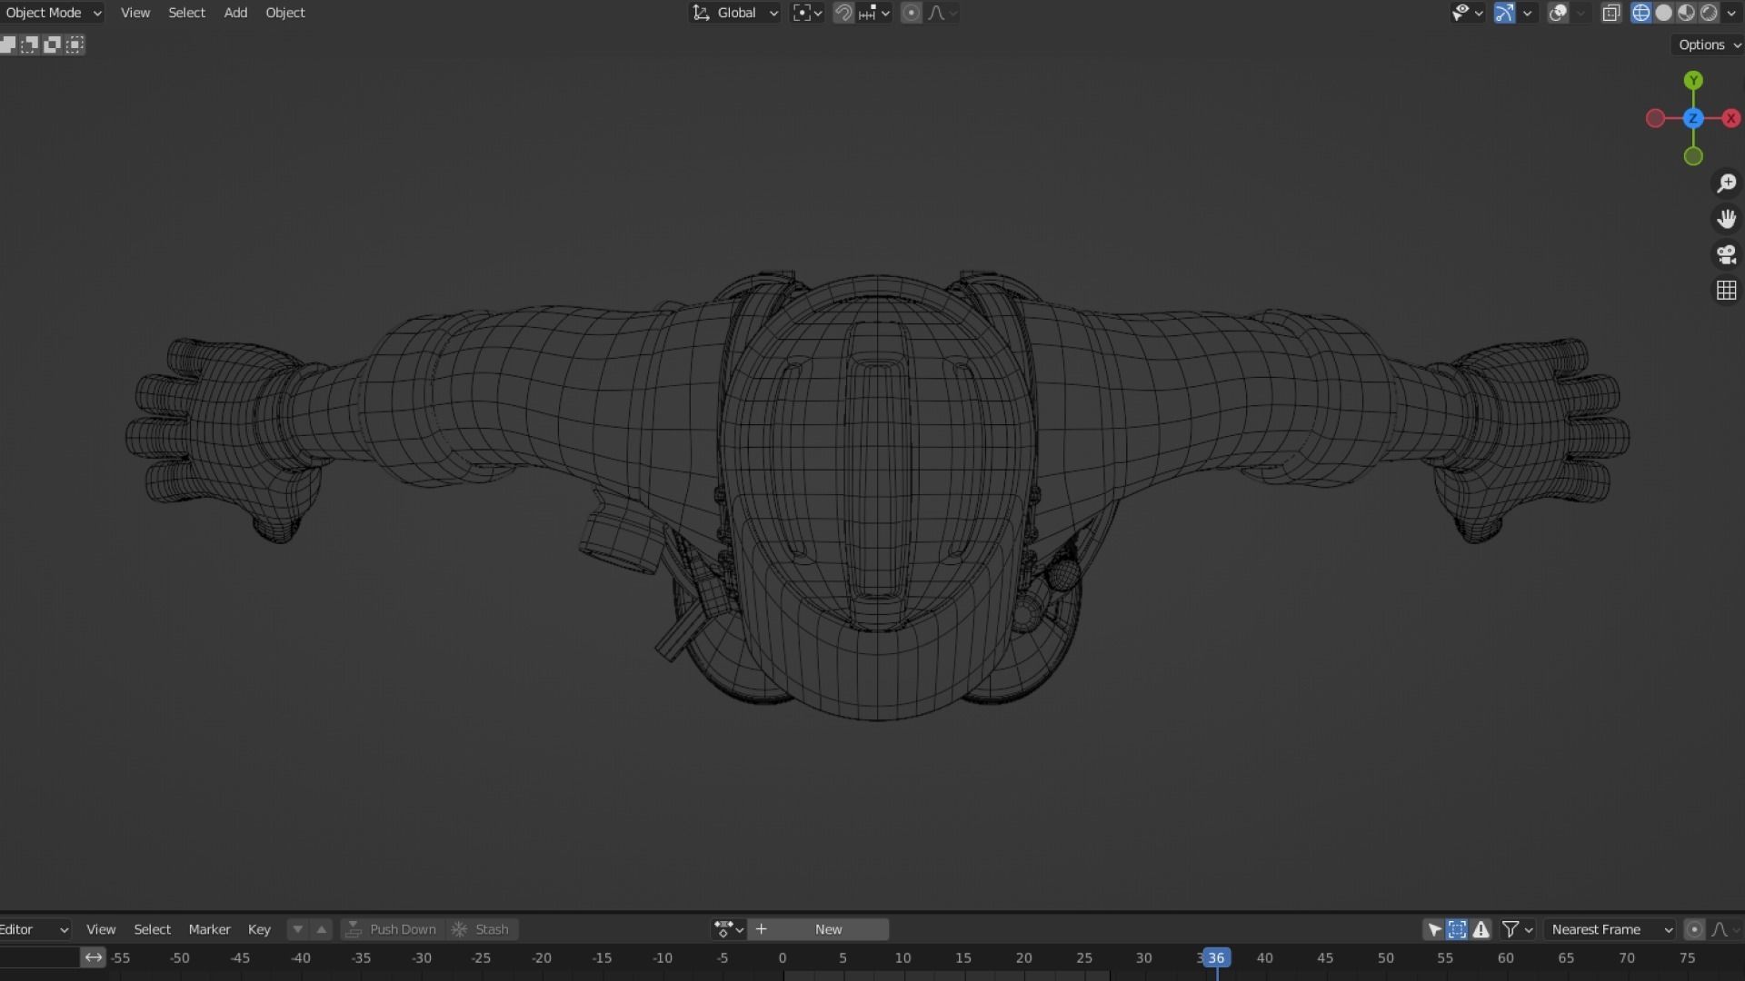Expand the Options dropdown

pyautogui.click(x=1708, y=45)
